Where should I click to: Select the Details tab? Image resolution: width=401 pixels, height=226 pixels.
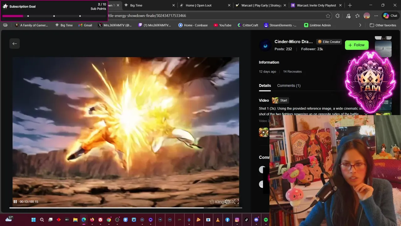[x=265, y=85]
